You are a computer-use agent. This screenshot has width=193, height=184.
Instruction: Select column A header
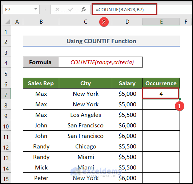pos(17,22)
